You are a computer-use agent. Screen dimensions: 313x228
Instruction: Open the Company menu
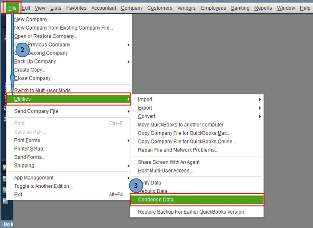pyautogui.click(x=132, y=8)
